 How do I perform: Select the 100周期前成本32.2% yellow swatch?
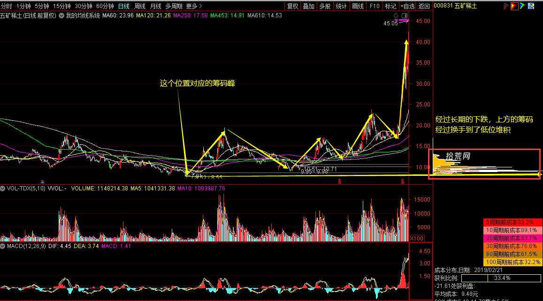tap(512, 262)
